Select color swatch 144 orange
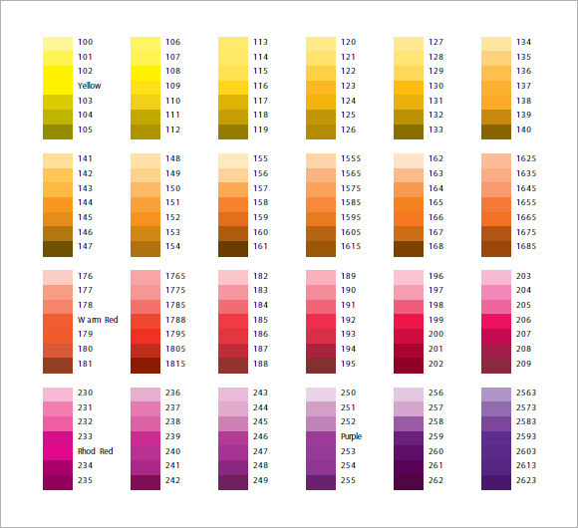 click(58, 204)
